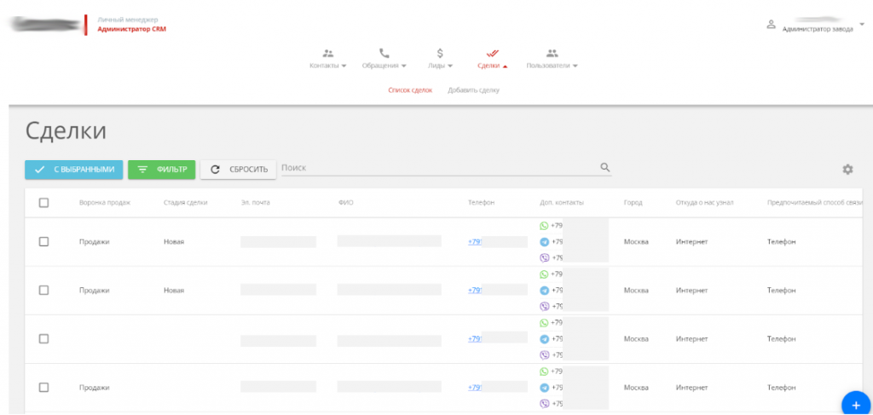
Task: Collapse the Сделки menu arrow
Action: click(505, 66)
